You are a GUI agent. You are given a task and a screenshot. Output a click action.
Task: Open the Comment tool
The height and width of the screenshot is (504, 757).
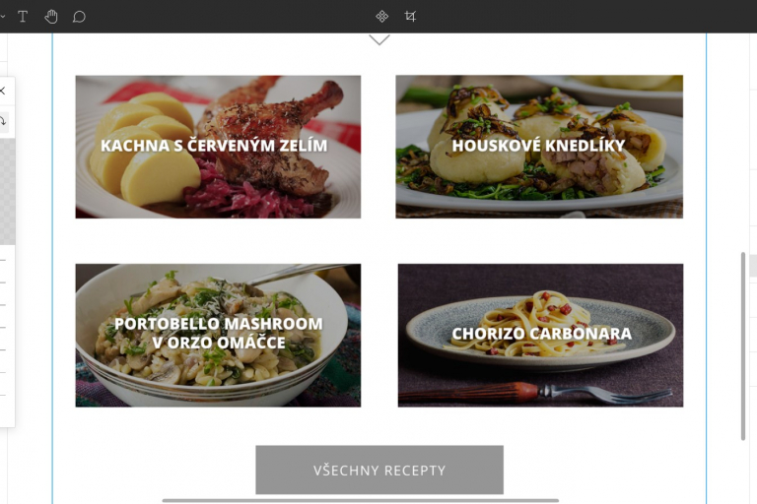[79, 17]
